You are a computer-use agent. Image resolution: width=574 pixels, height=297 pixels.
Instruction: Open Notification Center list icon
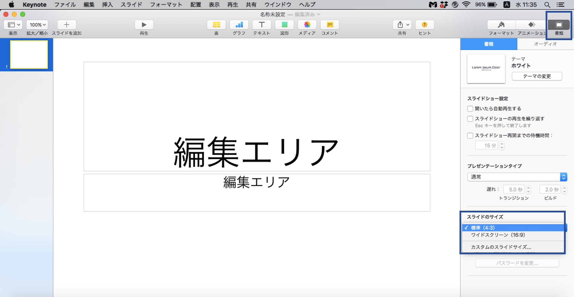coord(560,5)
